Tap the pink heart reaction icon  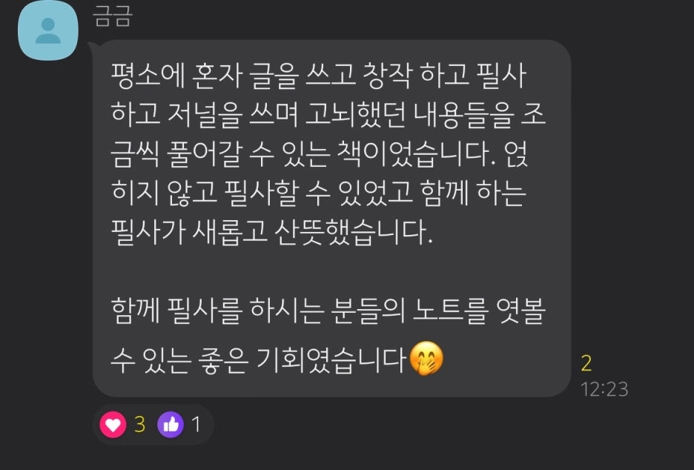[113, 425]
